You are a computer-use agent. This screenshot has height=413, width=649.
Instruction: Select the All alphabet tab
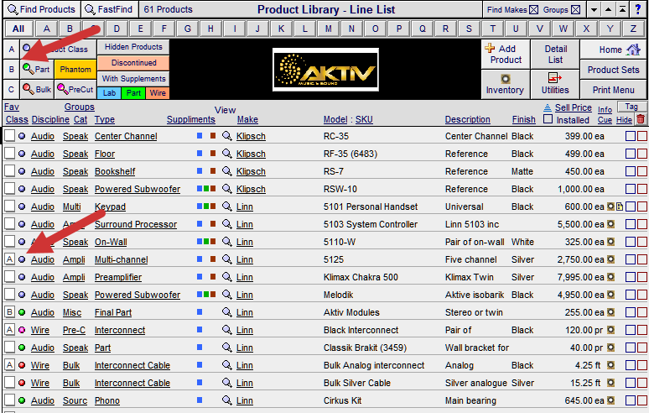18,29
